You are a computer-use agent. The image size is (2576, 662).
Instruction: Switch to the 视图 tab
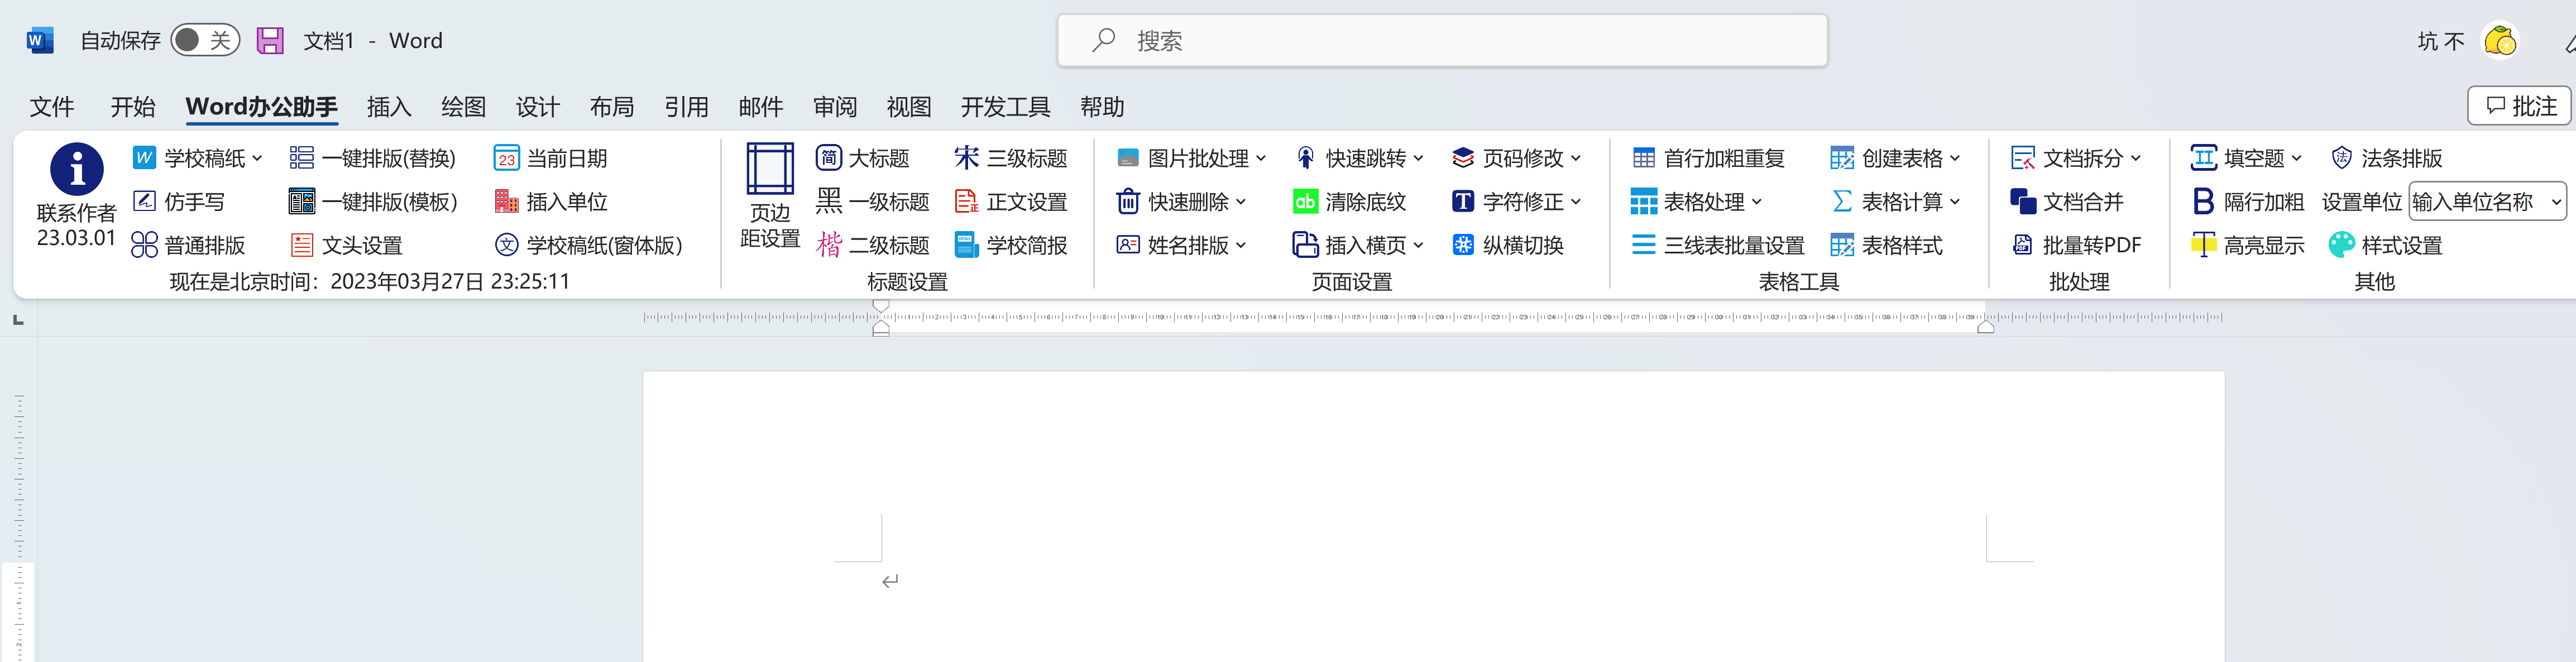tap(909, 107)
